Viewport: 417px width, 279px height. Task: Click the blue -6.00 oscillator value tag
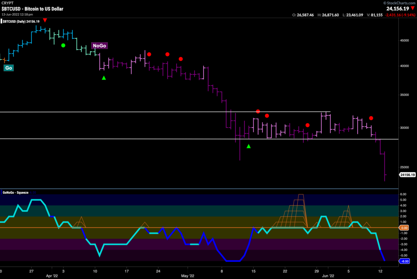[x=404, y=261]
